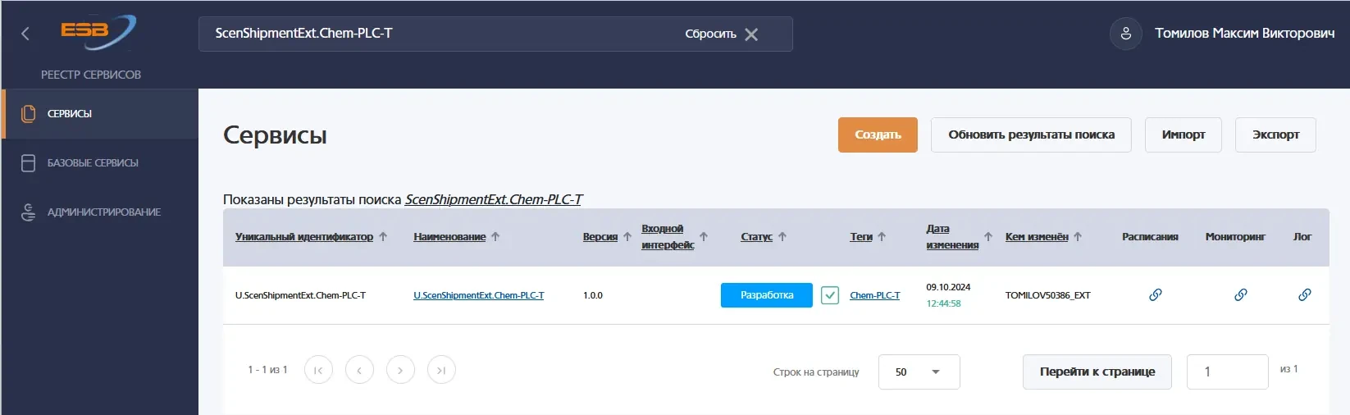Sort by the Входной интерфейс arrow icon

(x=704, y=236)
